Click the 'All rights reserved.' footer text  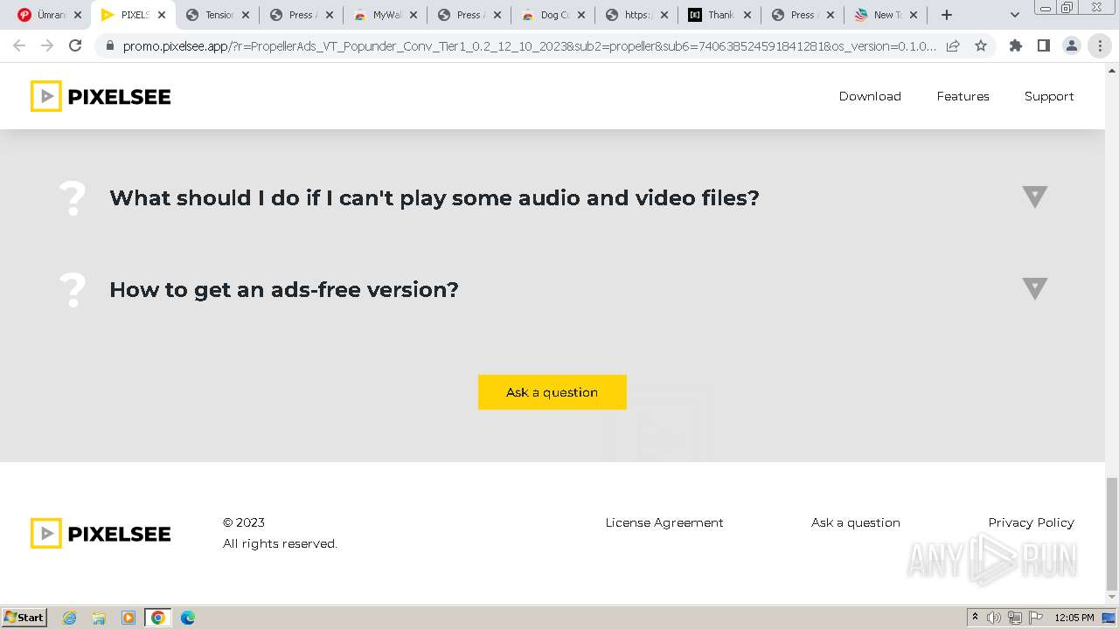(280, 543)
